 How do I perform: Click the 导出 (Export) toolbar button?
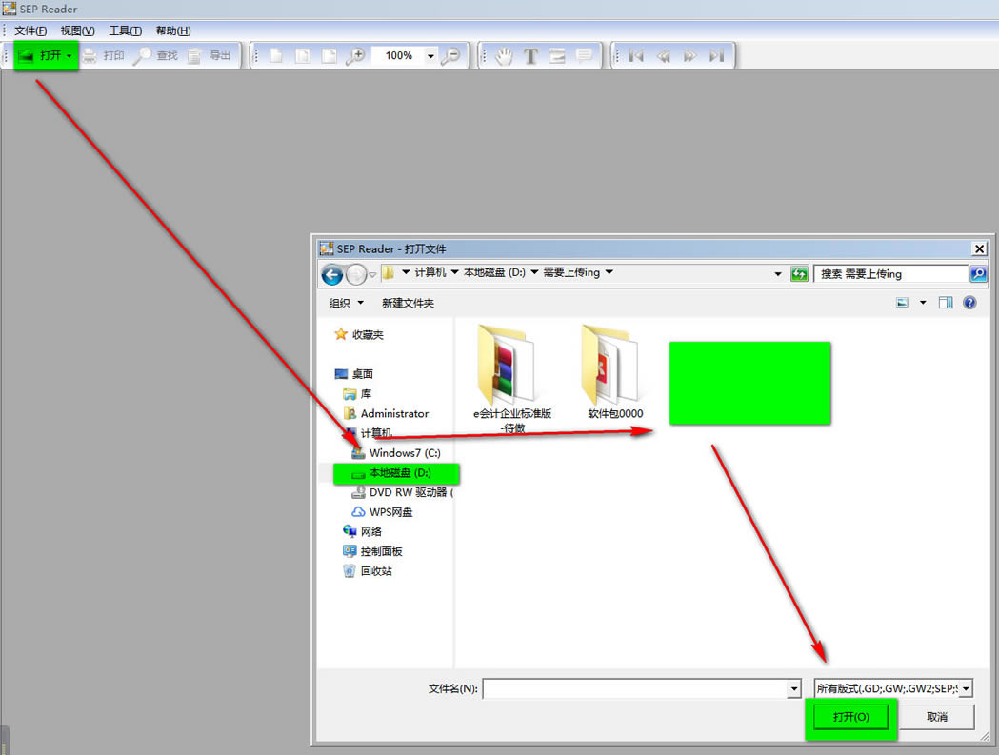[x=209, y=56]
